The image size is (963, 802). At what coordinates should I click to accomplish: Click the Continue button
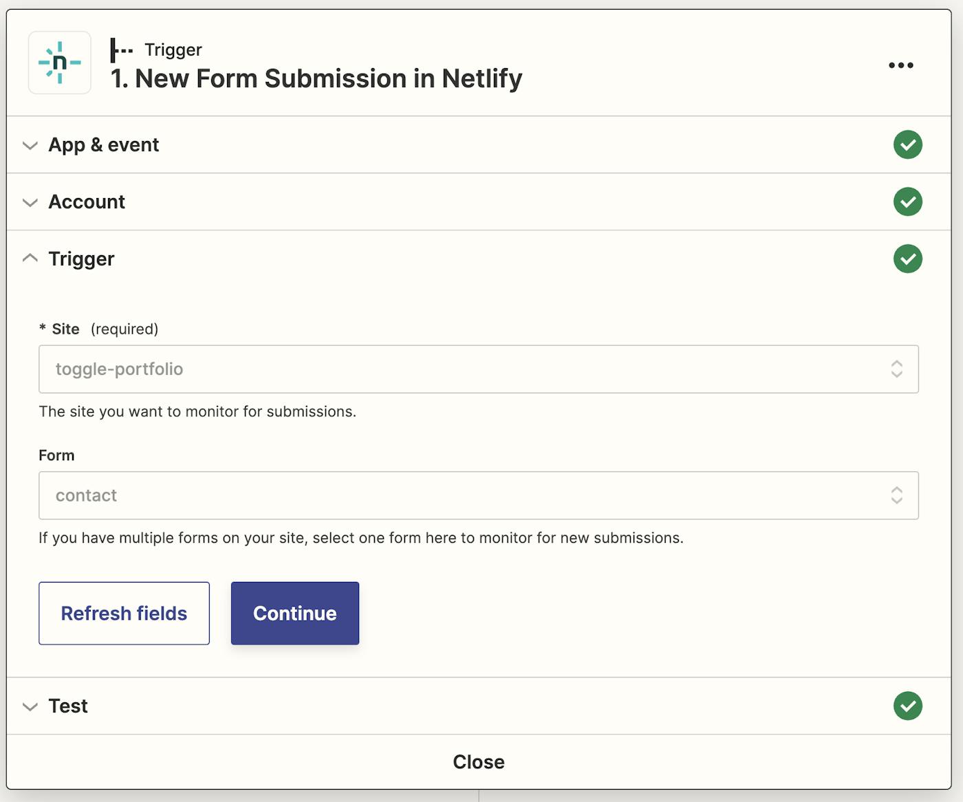point(295,614)
